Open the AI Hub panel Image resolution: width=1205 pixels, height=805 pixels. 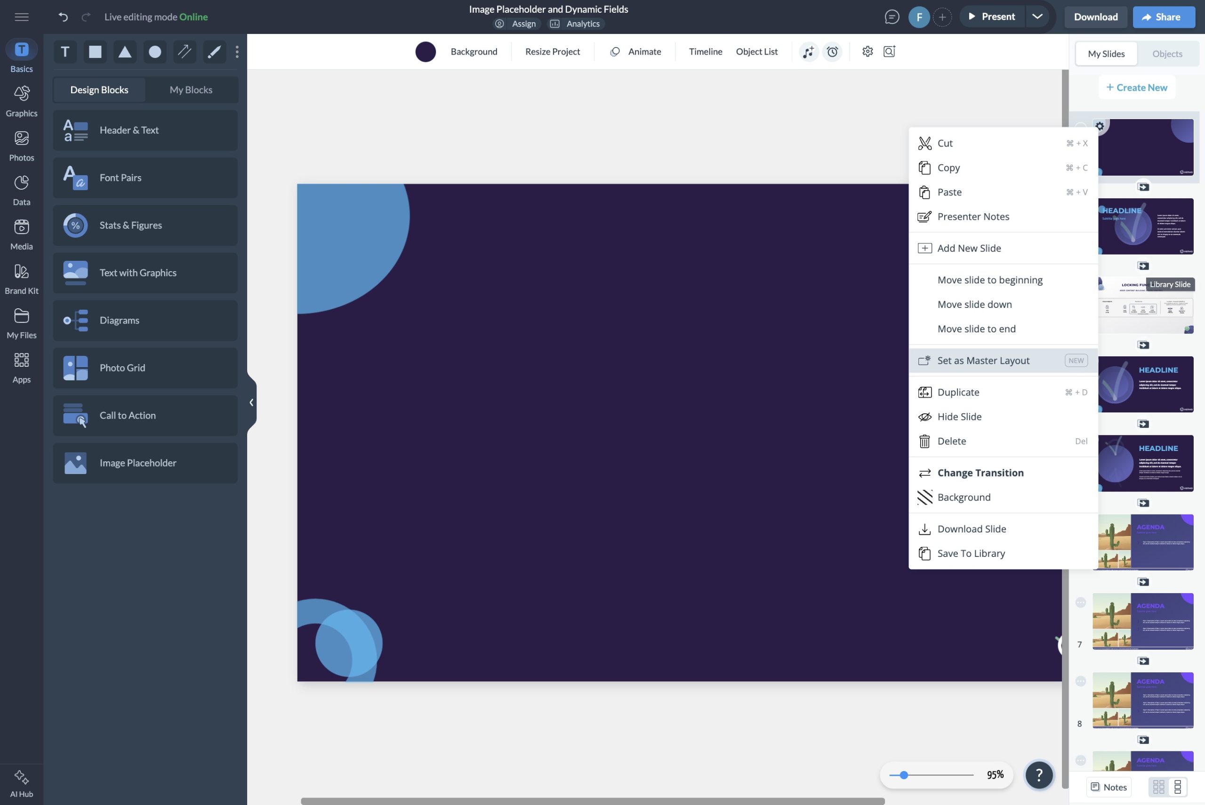tap(22, 782)
